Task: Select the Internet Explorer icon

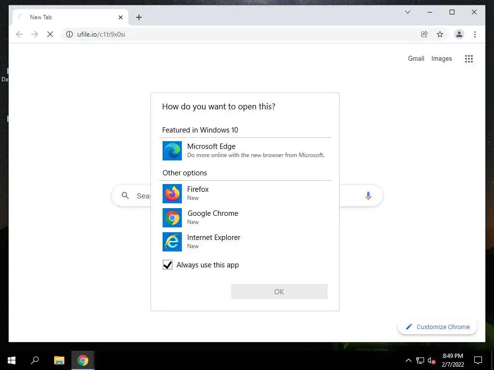Action: (x=172, y=242)
